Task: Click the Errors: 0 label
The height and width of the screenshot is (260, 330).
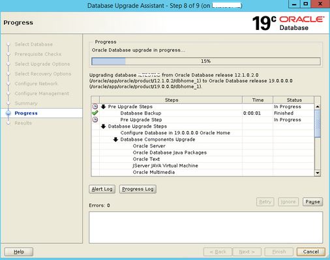Action: point(99,205)
